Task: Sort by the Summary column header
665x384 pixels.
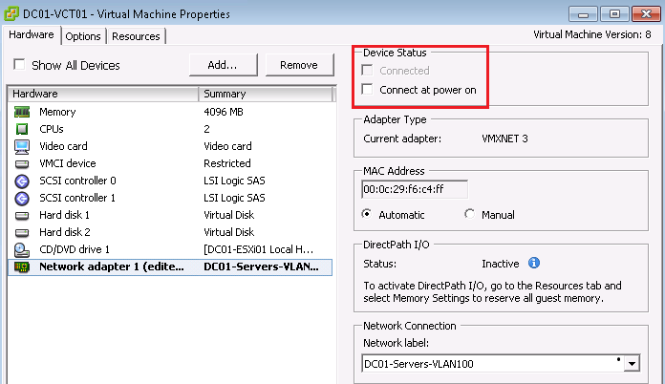Action: (x=265, y=94)
